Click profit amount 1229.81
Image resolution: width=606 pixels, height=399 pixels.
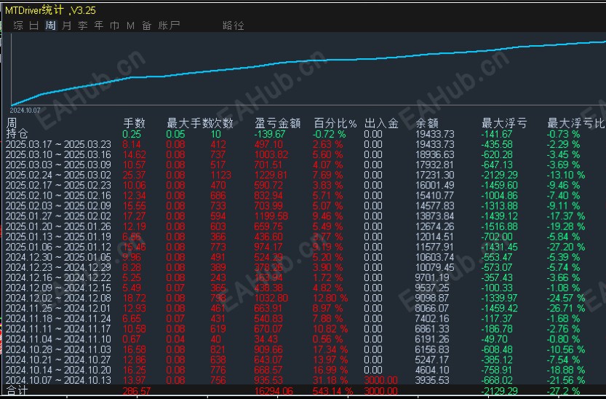pyautogui.click(x=271, y=175)
